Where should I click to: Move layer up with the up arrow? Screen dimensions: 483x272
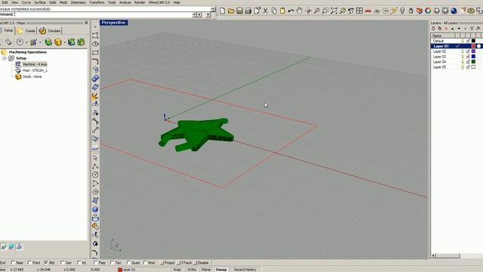click(x=453, y=29)
